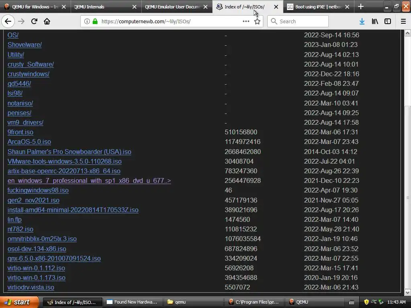Open the Firefox hamburger menu
The image size is (411, 308).
point(403,22)
